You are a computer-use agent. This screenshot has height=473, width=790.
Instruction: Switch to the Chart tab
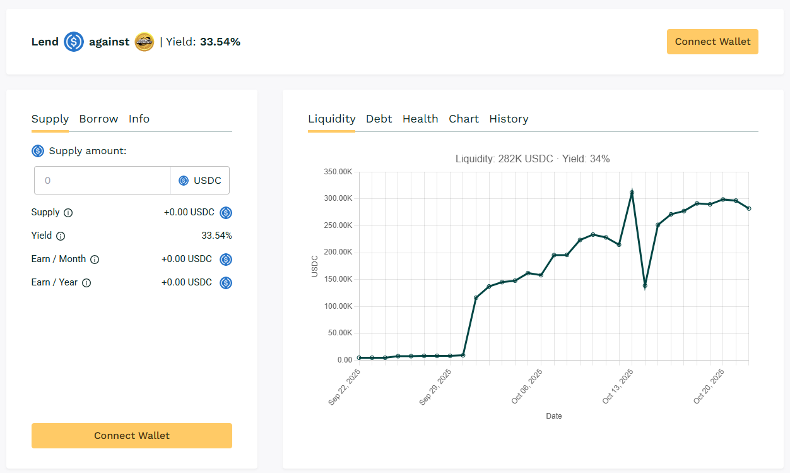(x=464, y=119)
